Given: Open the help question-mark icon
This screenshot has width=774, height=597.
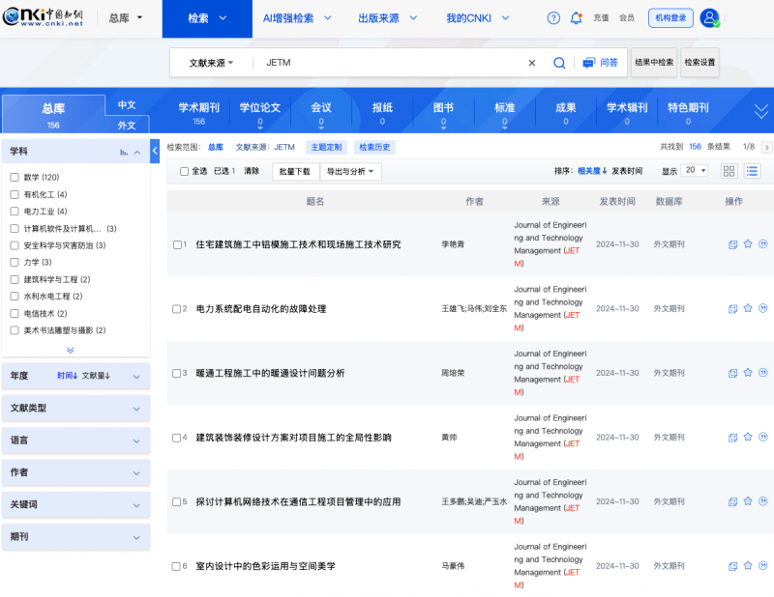Looking at the screenshot, I should pyautogui.click(x=553, y=18).
